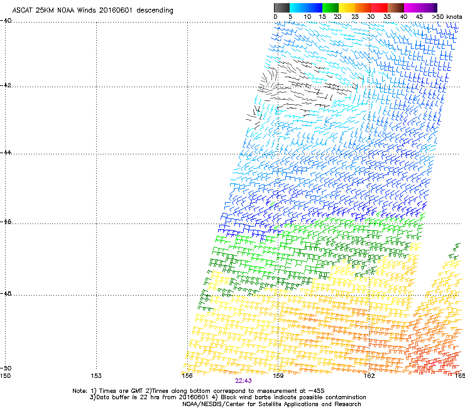The image size is (465, 408).
Task: Click the dark purple >50 knots swatch
Action: pyautogui.click(x=435, y=8)
